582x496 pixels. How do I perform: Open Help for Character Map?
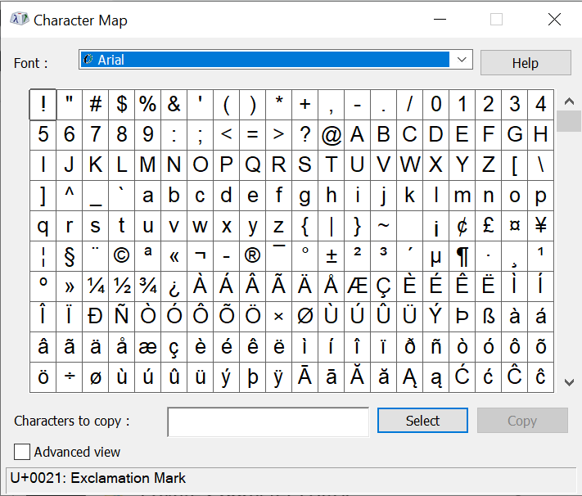[x=525, y=63]
